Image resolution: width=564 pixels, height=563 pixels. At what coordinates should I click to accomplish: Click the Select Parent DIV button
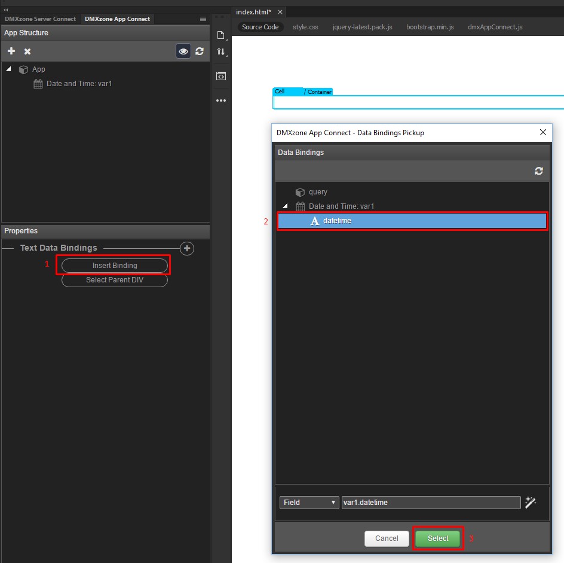click(115, 280)
